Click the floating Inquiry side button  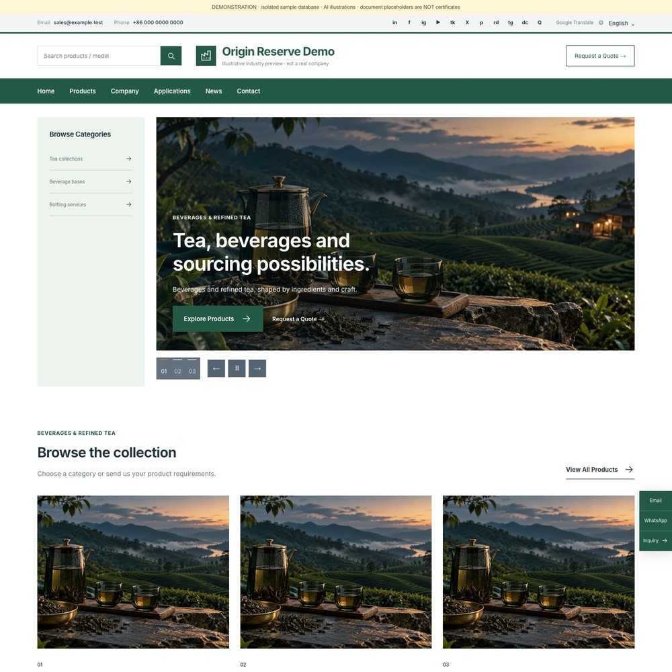[656, 541]
